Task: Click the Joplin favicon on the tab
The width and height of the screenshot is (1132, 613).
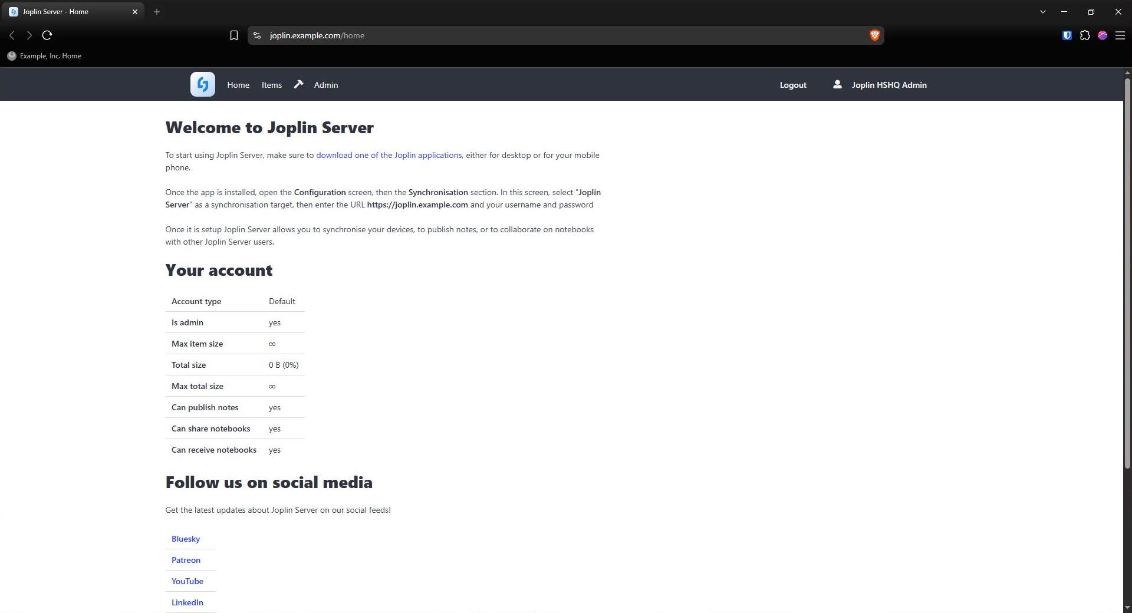Action: (14, 11)
